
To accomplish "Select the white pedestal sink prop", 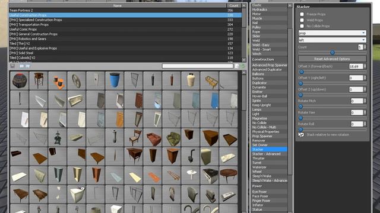I will click(191, 175).
